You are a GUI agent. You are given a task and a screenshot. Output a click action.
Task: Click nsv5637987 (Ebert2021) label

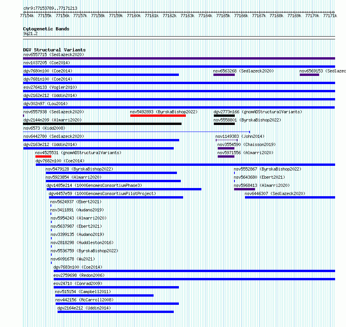[76, 226]
